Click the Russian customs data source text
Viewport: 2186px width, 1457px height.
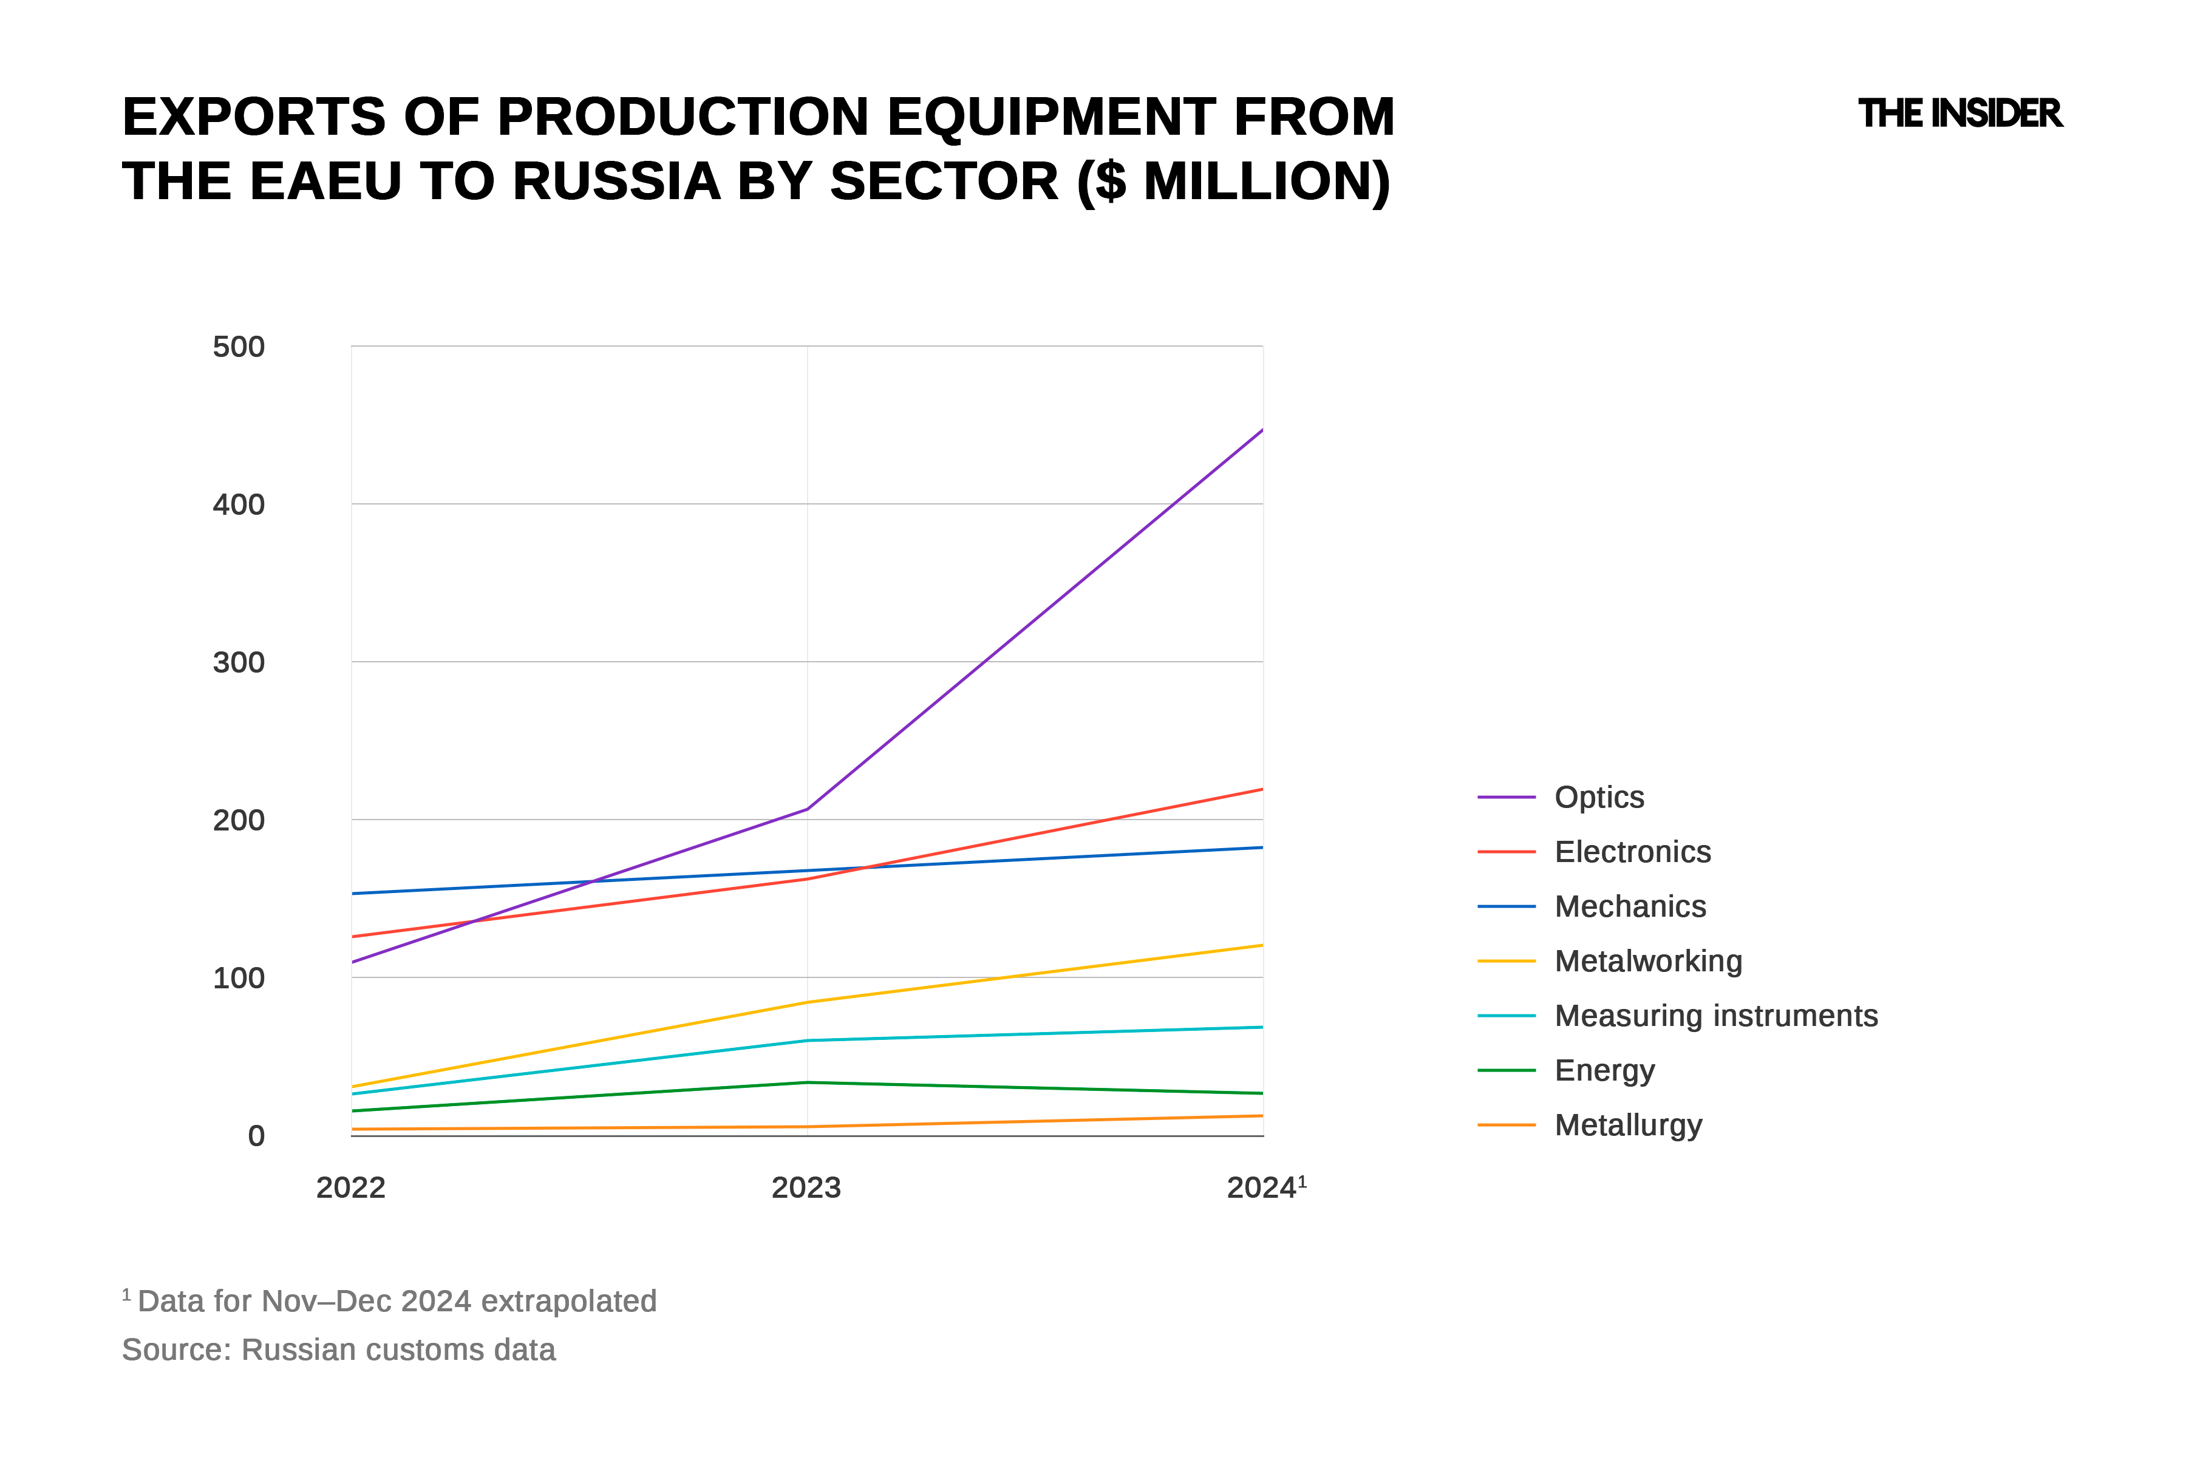[x=338, y=1349]
